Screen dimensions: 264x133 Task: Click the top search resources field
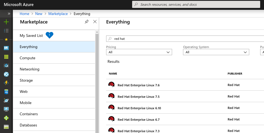coord(196,5)
